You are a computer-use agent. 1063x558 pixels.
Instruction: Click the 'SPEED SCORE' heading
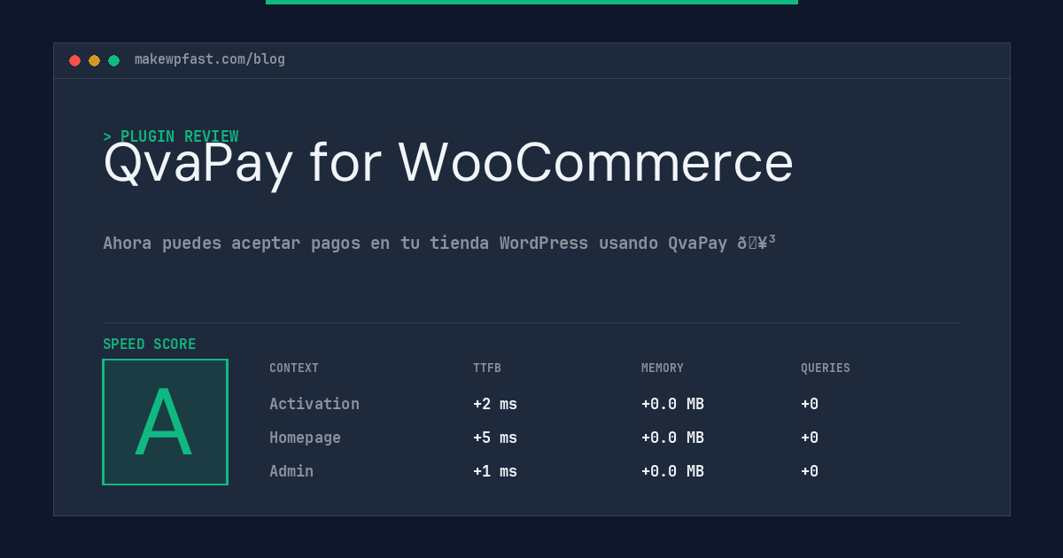point(150,345)
